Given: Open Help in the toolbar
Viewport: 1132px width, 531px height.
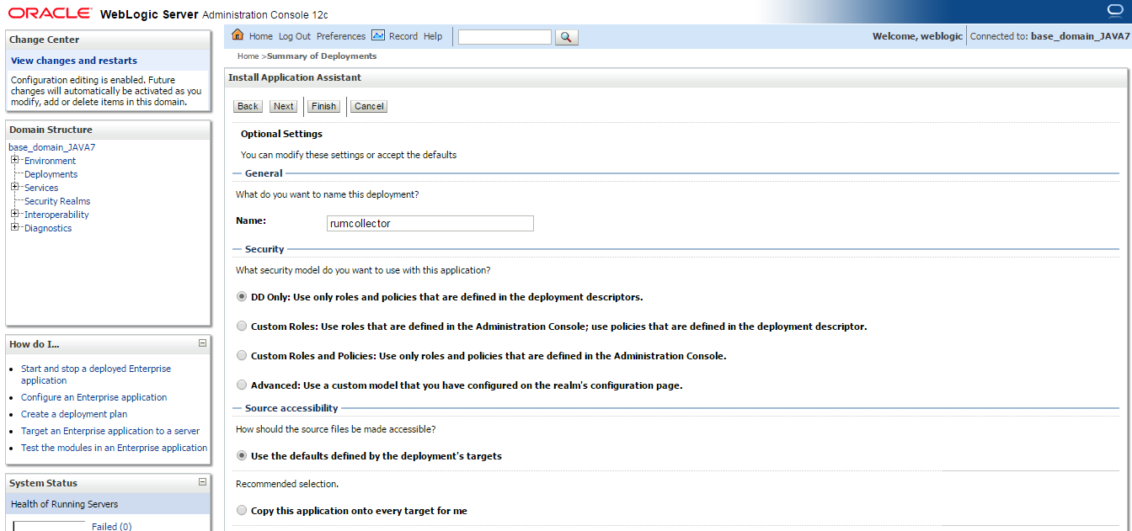Looking at the screenshot, I should point(433,36).
